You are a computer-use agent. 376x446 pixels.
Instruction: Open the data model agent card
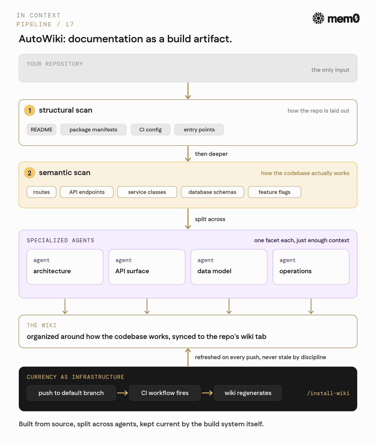tap(229, 267)
